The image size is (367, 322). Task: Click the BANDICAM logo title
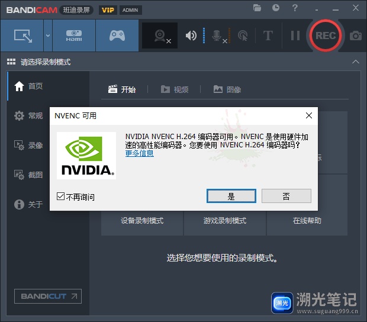tap(31, 10)
